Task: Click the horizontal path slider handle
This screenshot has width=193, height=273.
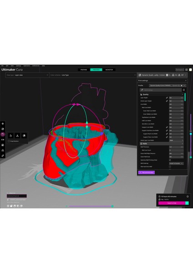Action: (x=112, y=206)
